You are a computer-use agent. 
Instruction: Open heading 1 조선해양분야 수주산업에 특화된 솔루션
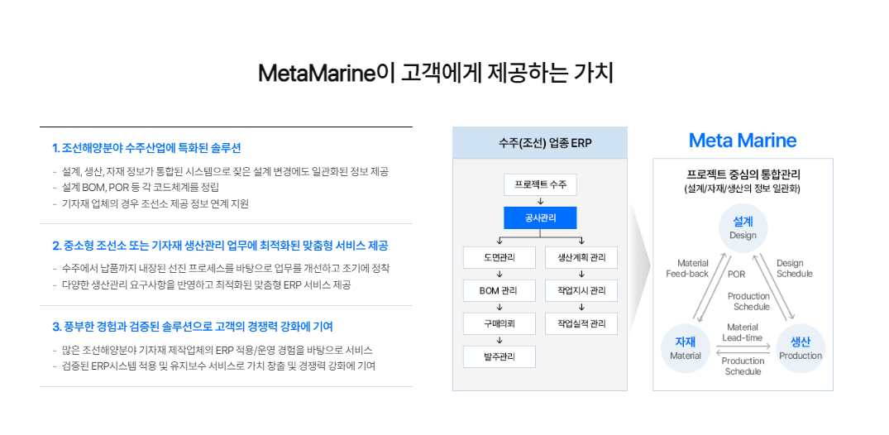pyautogui.click(x=146, y=148)
